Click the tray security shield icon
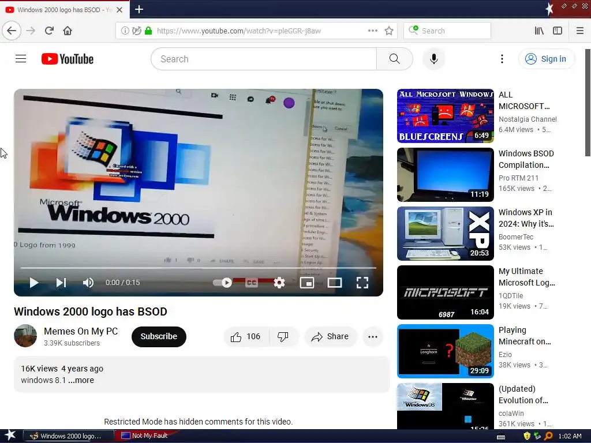Viewport: 591px width, 443px height. 527,436
